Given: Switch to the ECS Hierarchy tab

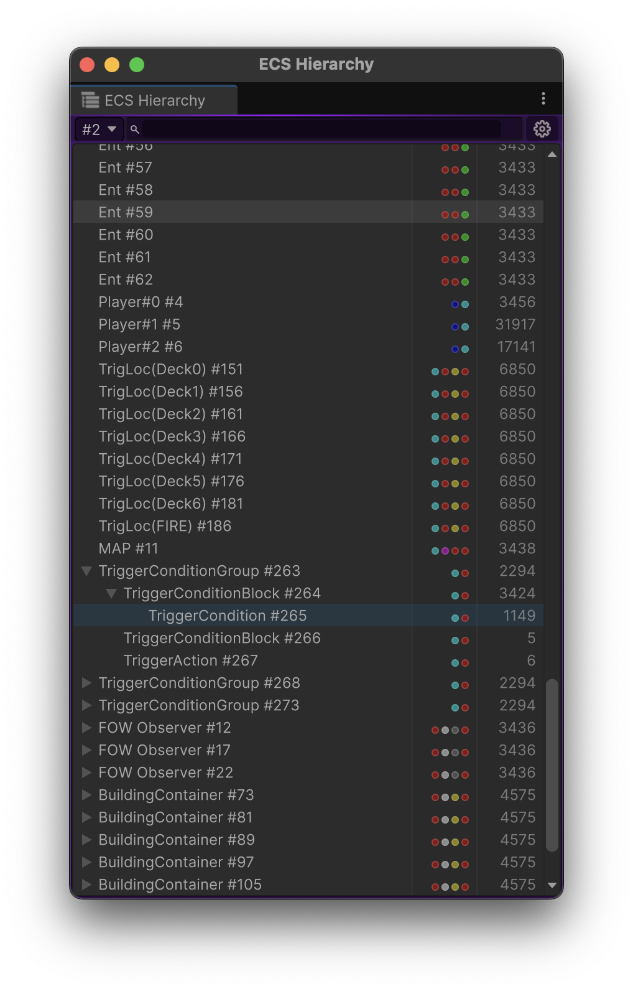Looking at the screenshot, I should (x=154, y=100).
